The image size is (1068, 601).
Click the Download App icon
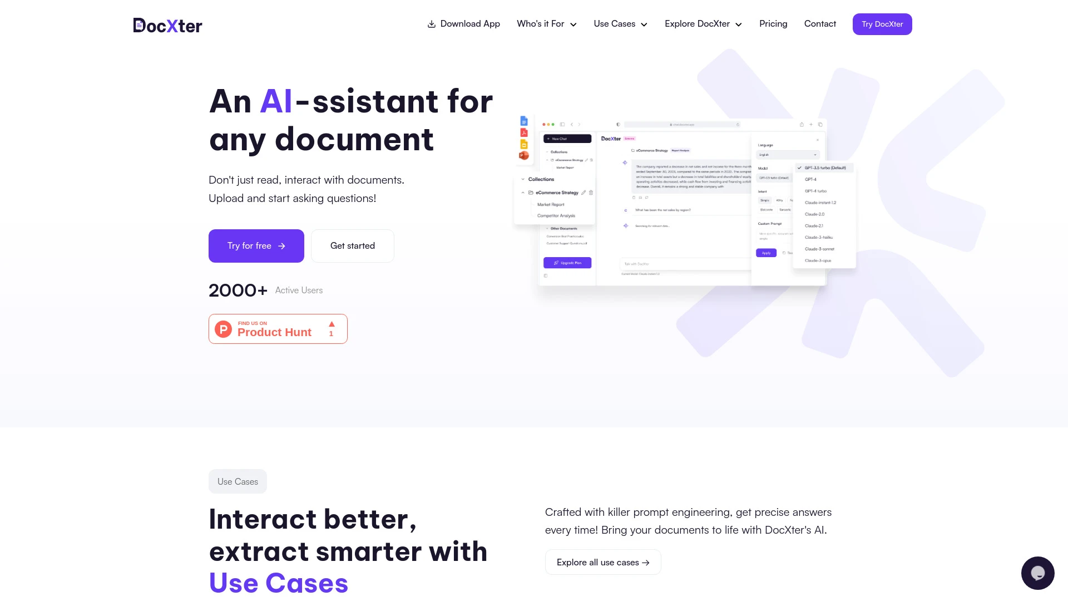click(x=430, y=24)
